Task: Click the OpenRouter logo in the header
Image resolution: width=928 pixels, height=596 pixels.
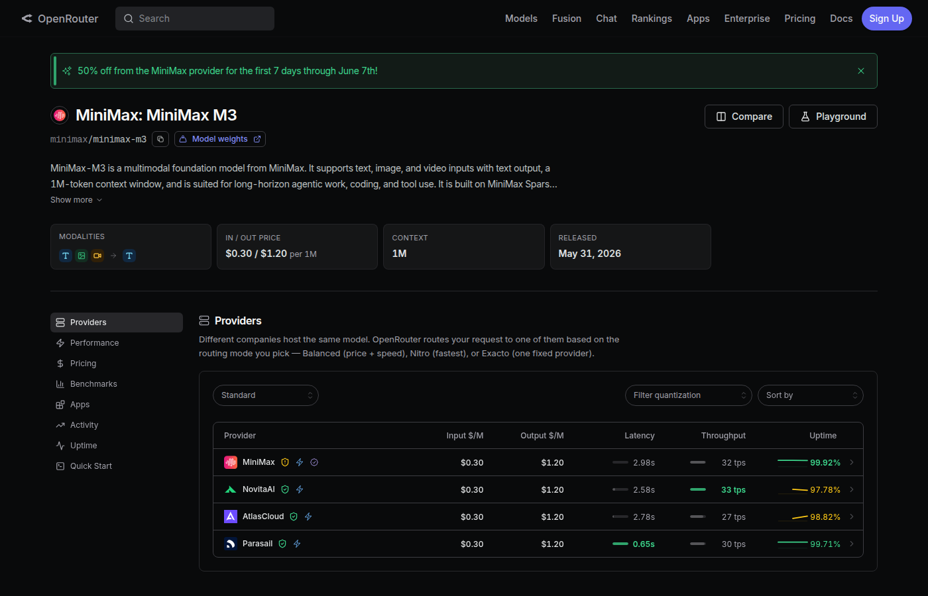Action: pyautogui.click(x=60, y=19)
